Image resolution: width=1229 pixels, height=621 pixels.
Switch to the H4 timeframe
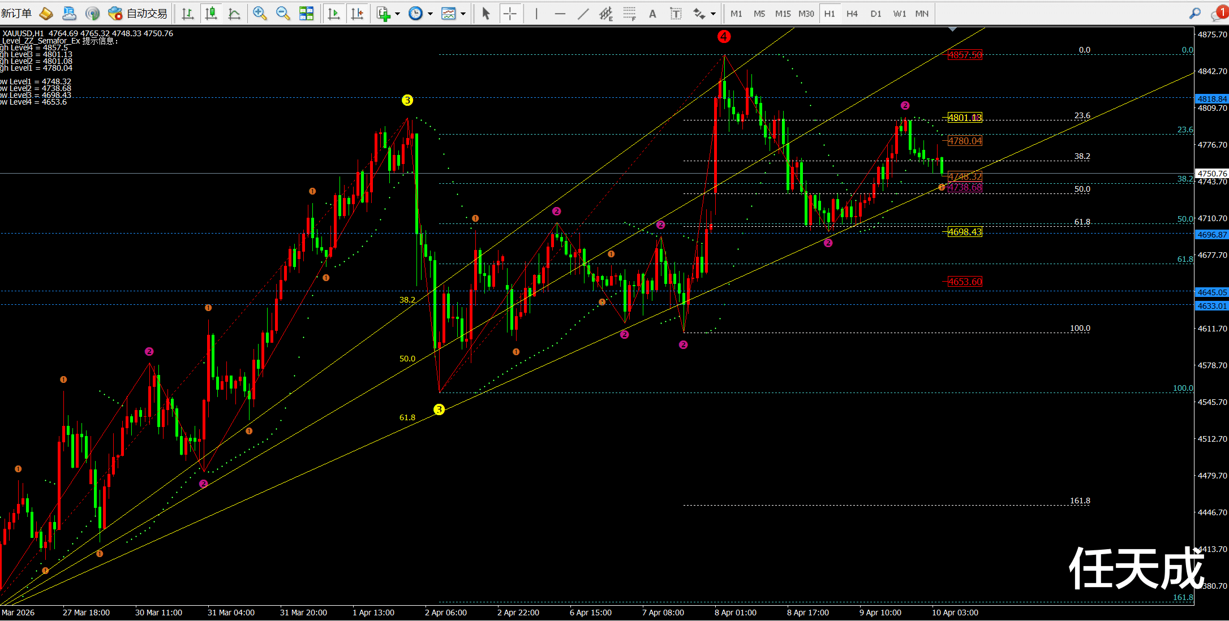coord(852,14)
